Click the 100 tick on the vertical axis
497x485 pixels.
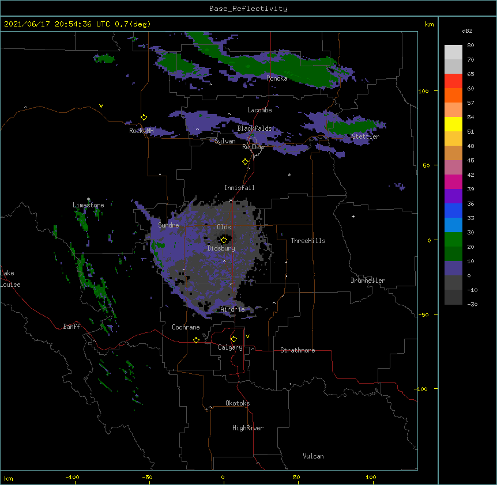[x=423, y=91]
